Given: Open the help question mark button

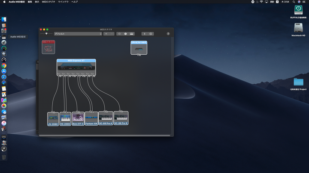Looking at the screenshot, I should 168,33.
